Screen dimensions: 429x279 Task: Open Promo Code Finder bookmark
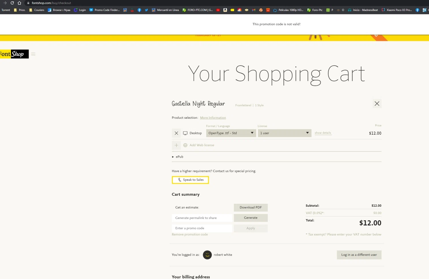(104, 10)
